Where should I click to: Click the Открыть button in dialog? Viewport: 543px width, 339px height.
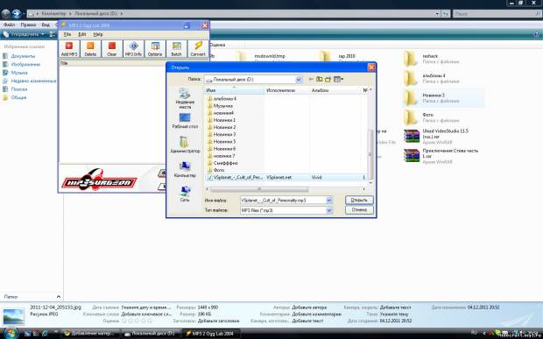pyautogui.click(x=359, y=200)
